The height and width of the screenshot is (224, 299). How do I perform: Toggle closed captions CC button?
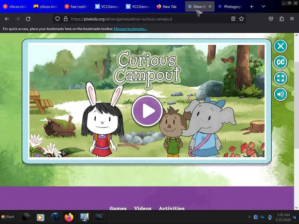coord(280,62)
